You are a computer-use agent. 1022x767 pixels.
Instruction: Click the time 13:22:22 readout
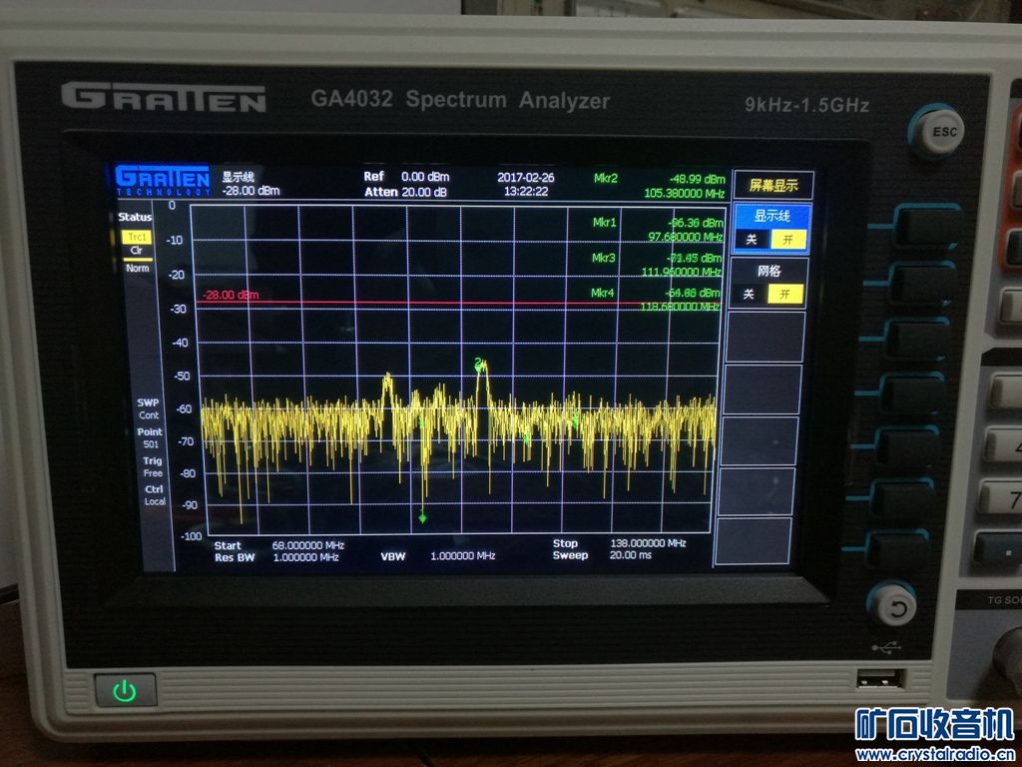point(525,192)
